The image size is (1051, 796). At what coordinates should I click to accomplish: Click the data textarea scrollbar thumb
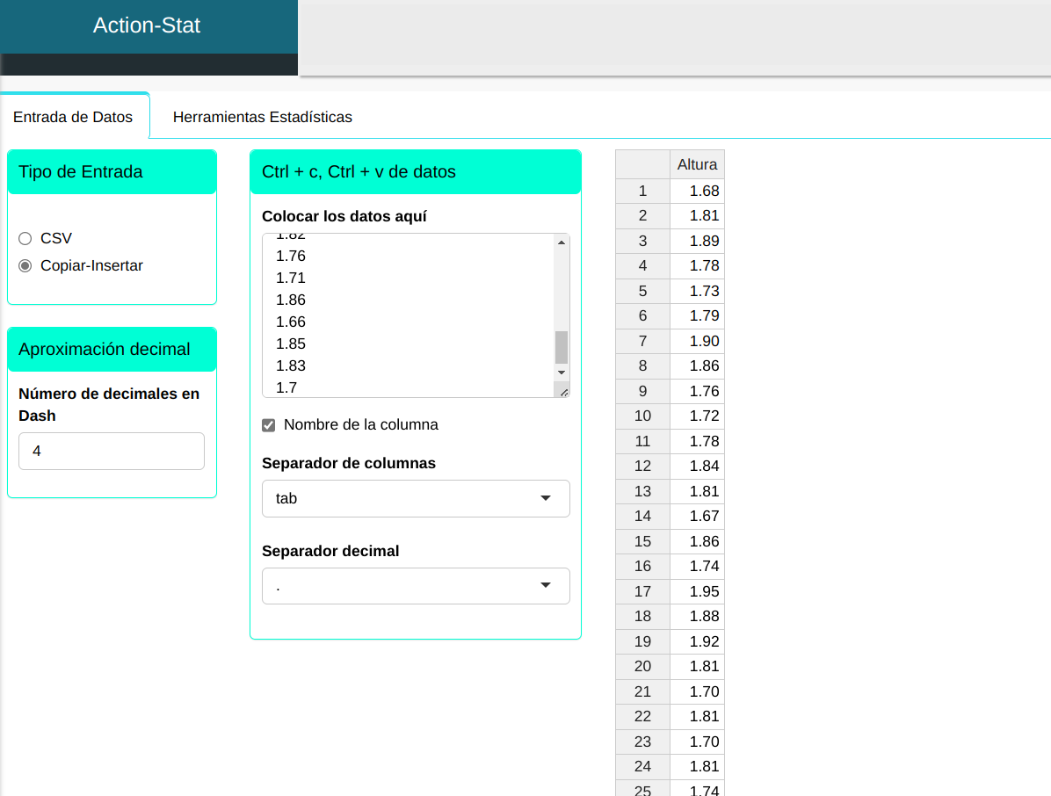tap(562, 347)
